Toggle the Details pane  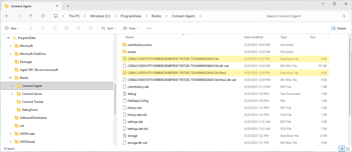(339, 28)
